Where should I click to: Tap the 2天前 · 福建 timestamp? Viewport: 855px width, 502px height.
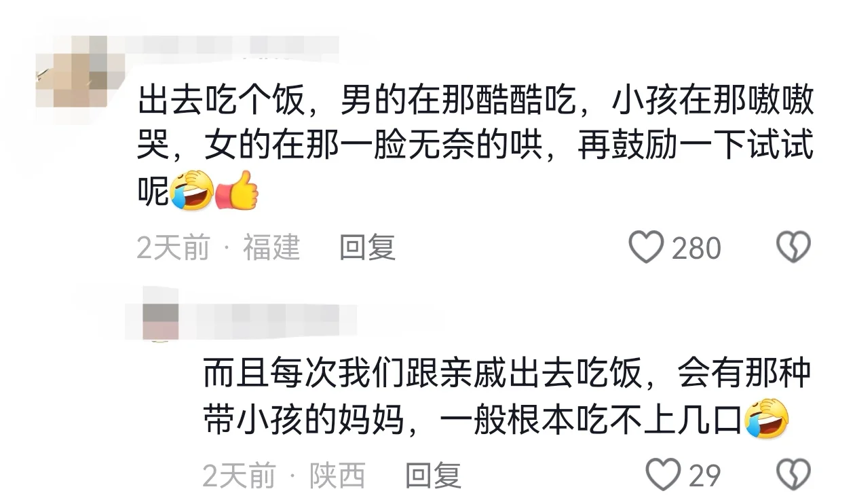218,248
